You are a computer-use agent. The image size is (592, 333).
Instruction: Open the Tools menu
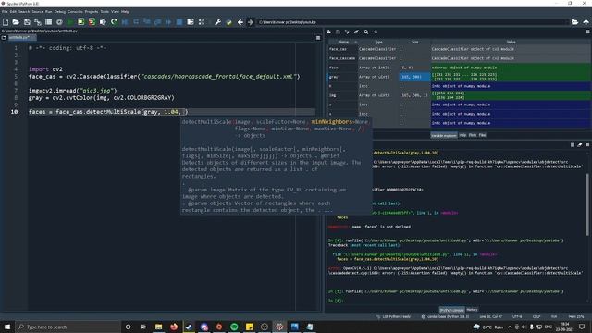(105, 12)
